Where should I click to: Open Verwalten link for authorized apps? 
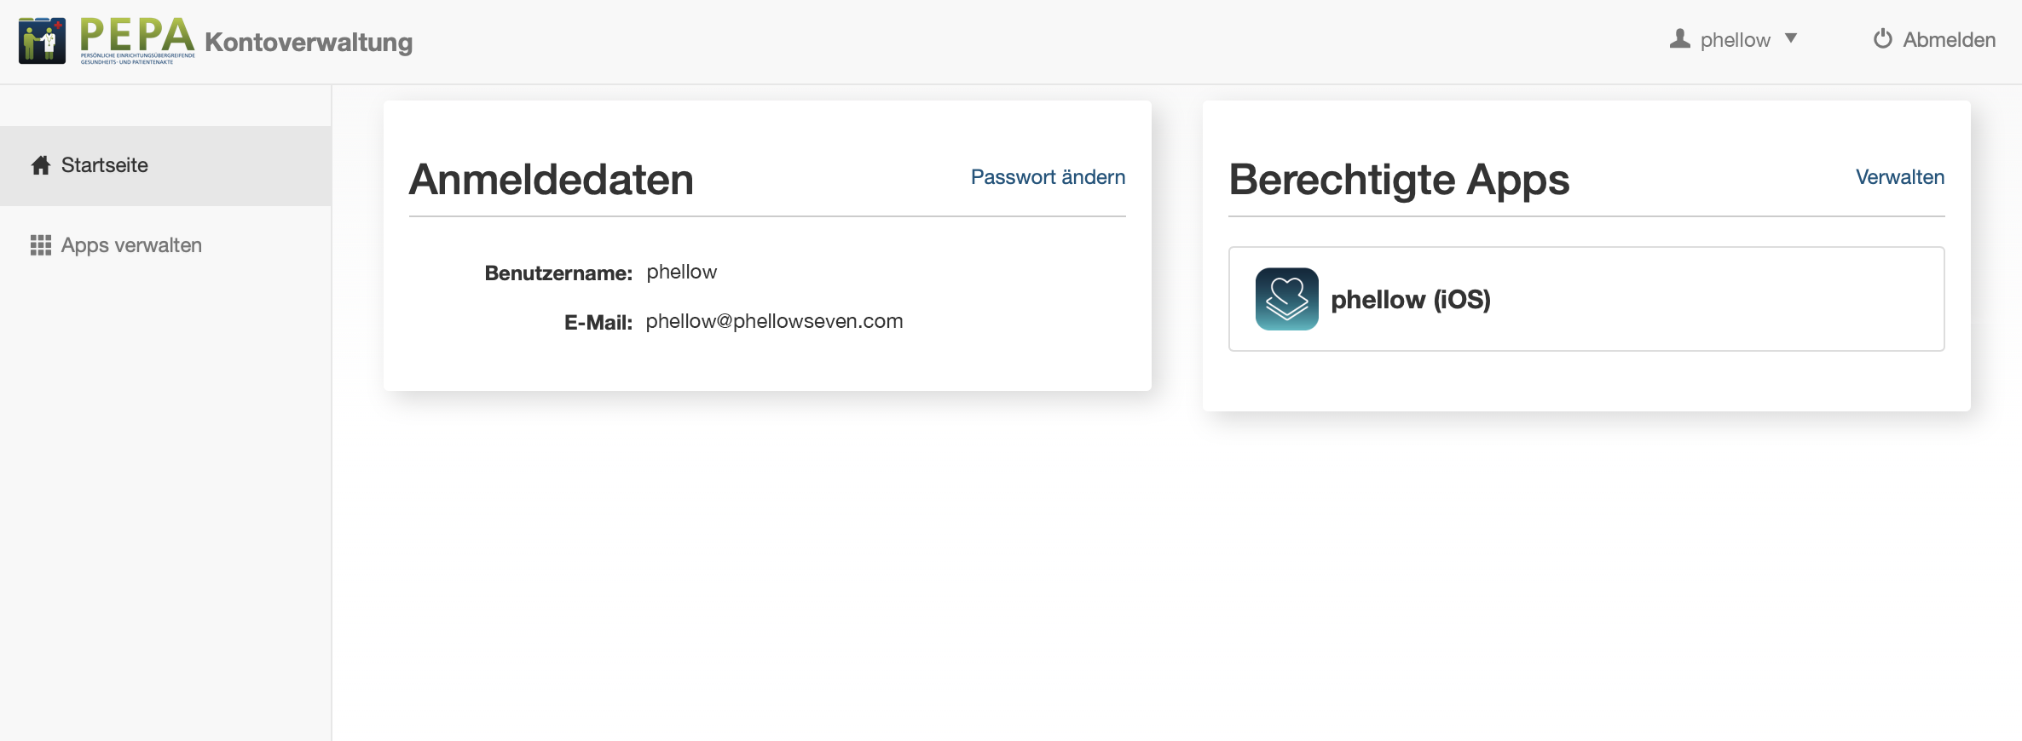[x=1899, y=177]
